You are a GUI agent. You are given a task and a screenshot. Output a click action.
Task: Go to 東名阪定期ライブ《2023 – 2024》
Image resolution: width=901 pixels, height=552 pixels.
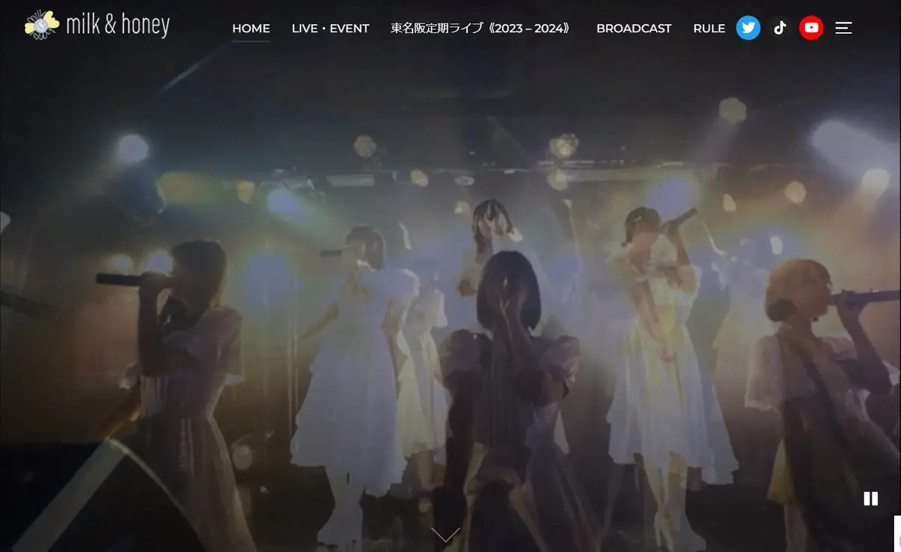482,29
